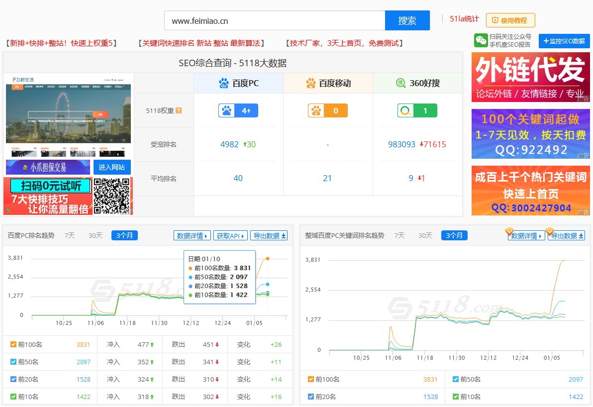
Task: Click the 360好搜 受宠排名 value 983093
Action: tap(401, 144)
